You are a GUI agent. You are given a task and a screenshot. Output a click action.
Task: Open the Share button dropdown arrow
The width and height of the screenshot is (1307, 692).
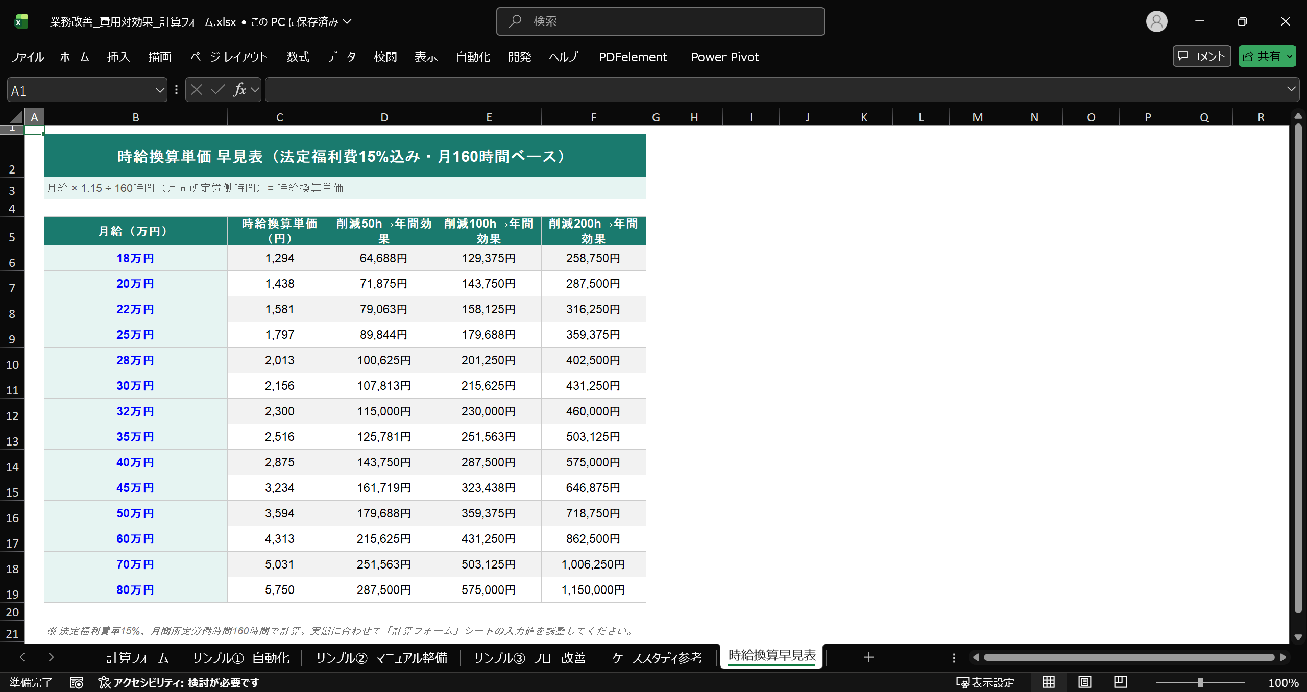[x=1290, y=56]
